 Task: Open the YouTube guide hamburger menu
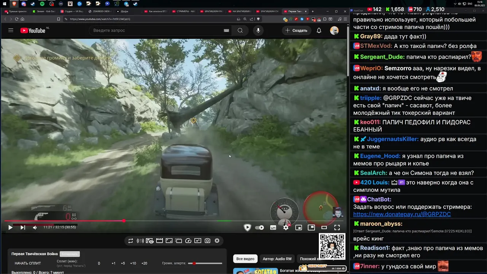coord(11,30)
